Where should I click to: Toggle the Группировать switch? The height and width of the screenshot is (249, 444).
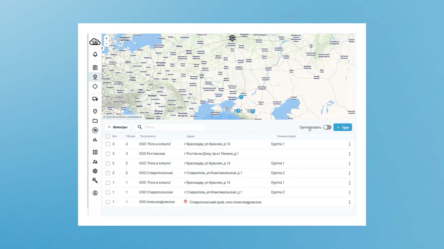327,127
